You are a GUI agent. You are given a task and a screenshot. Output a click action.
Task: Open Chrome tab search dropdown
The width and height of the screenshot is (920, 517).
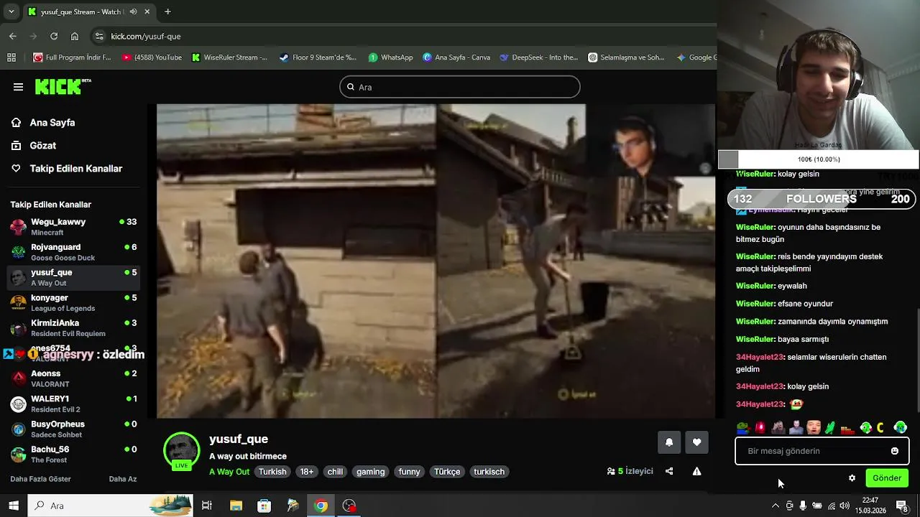click(x=11, y=11)
